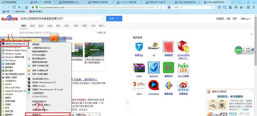Open a new tab with plus button
The width and height of the screenshot is (257, 116).
[233, 2]
